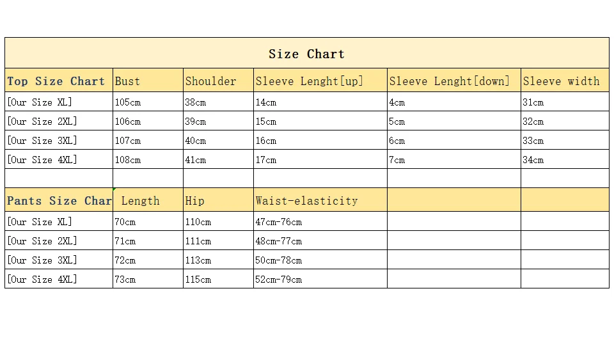
Task: Click the Bust column header
Action: pos(148,81)
